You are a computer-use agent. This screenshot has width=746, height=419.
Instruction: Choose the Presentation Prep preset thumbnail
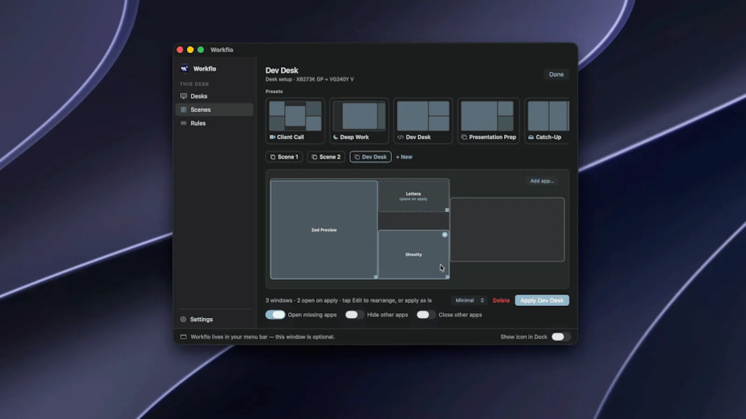[x=488, y=121]
